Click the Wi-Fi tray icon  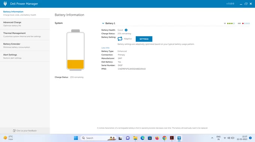225,138
